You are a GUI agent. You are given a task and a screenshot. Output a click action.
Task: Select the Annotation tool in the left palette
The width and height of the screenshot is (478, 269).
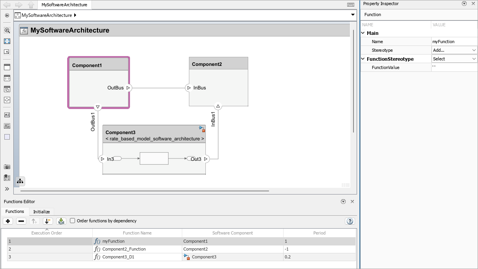(7, 115)
